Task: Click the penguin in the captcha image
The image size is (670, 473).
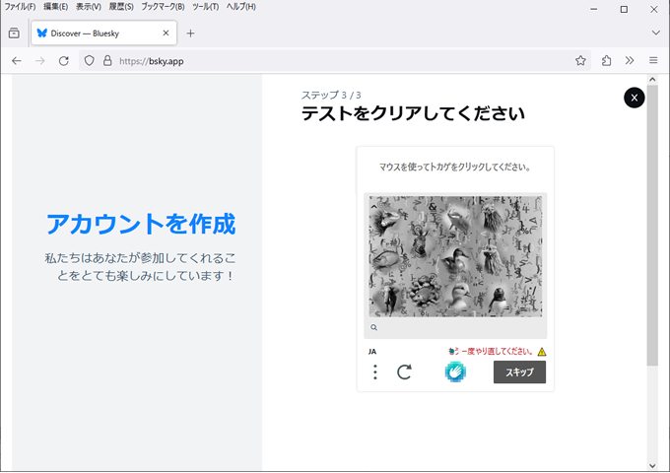Action: pos(498,301)
